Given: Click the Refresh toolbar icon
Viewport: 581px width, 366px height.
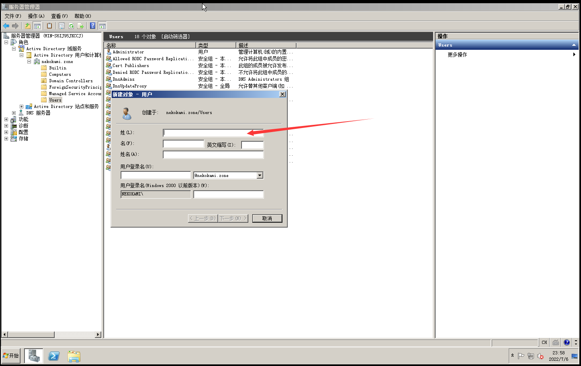Looking at the screenshot, I should 71,26.
